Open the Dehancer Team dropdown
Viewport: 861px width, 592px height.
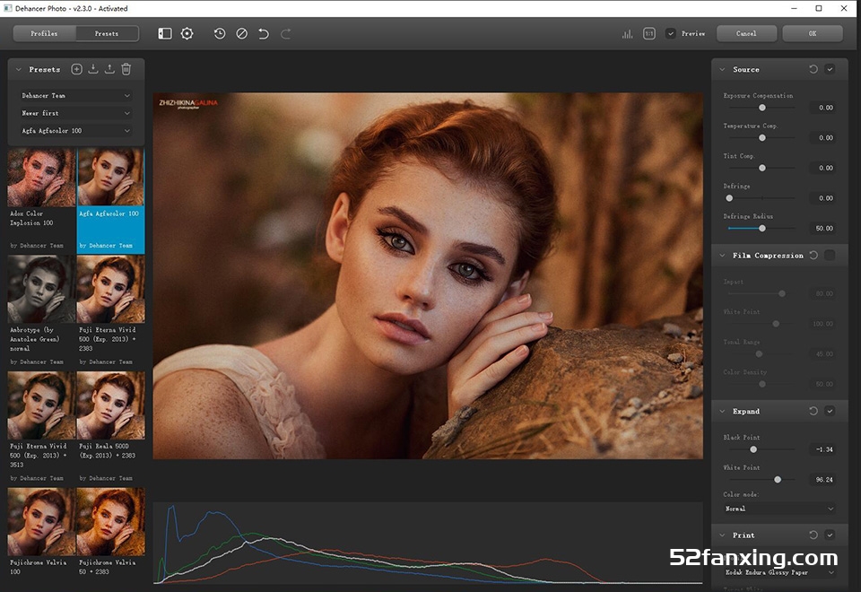[x=75, y=96]
